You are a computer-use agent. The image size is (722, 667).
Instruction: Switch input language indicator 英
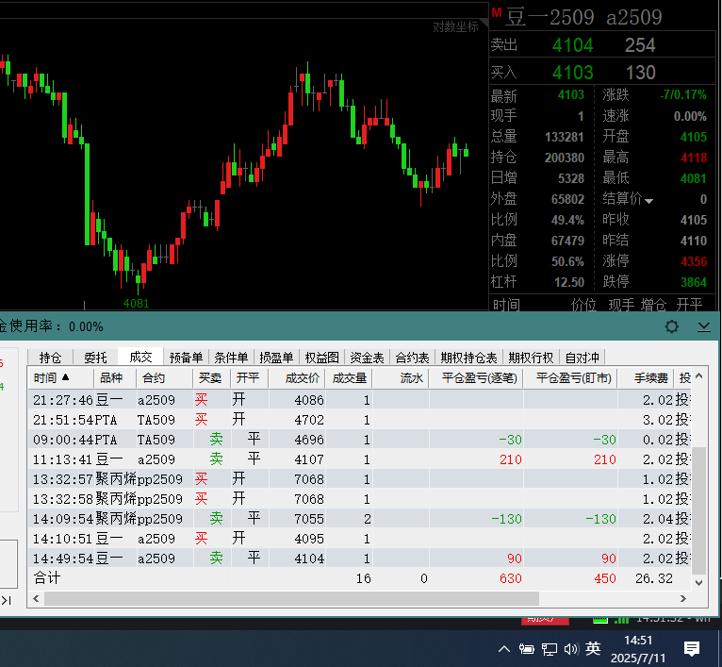(593, 648)
